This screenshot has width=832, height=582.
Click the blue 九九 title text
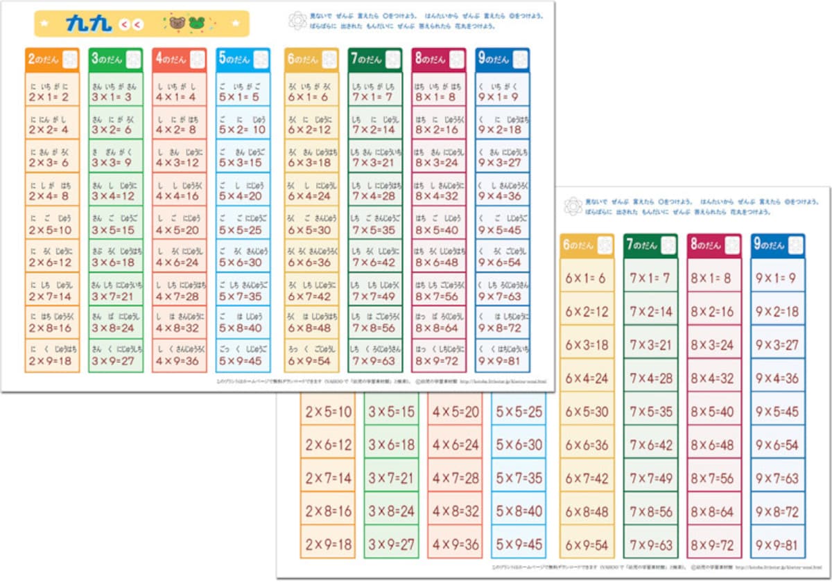pos(89,24)
